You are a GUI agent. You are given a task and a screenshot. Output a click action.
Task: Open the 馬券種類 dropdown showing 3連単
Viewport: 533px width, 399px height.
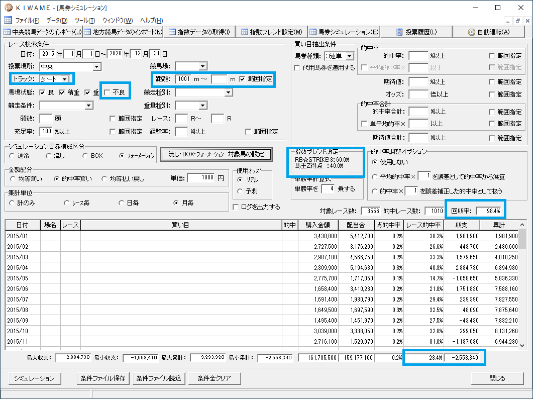(x=350, y=56)
